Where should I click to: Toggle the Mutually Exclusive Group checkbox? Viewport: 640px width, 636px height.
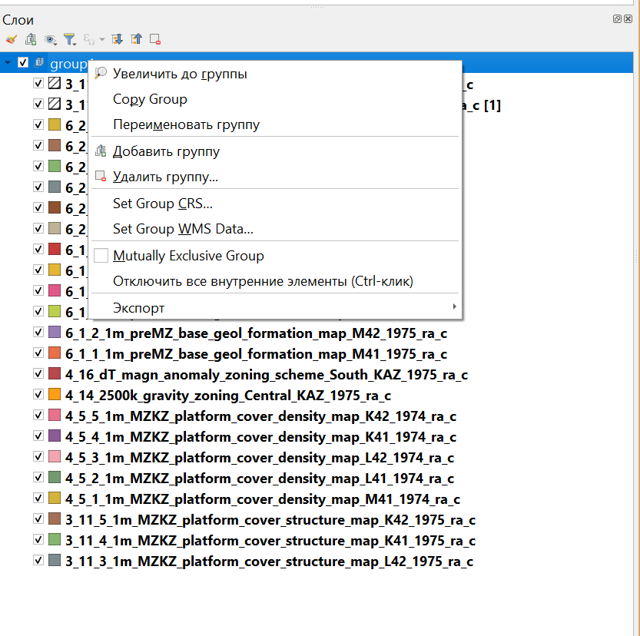(101, 256)
